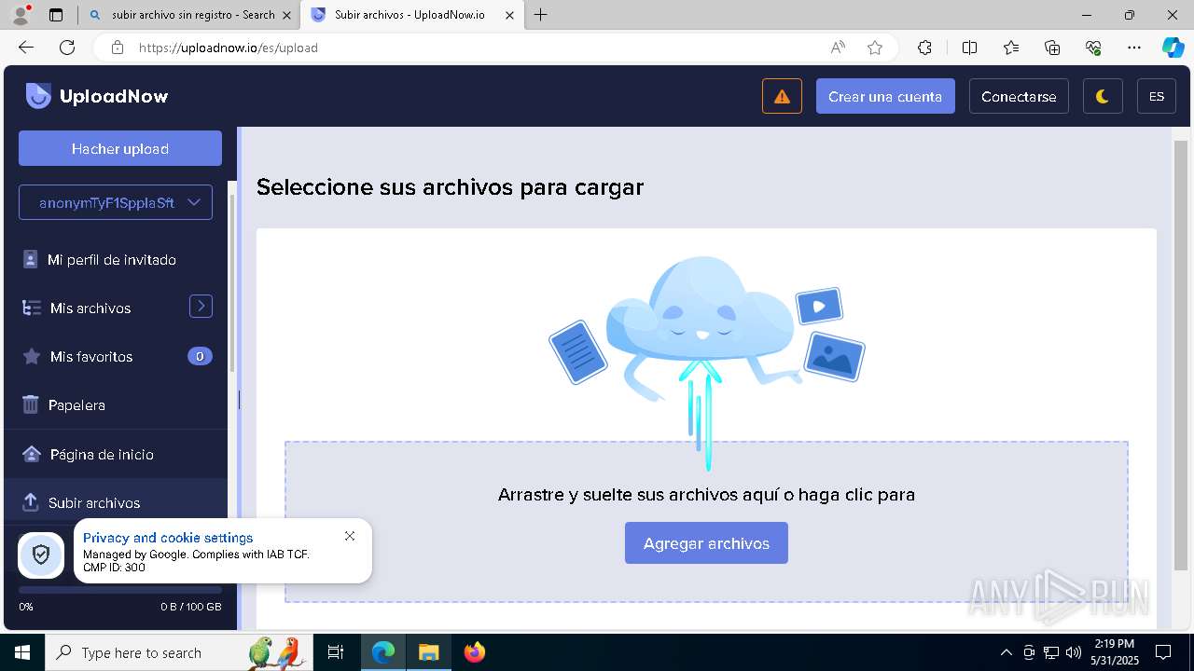Click the Mis favoritos count badge

[x=200, y=356]
